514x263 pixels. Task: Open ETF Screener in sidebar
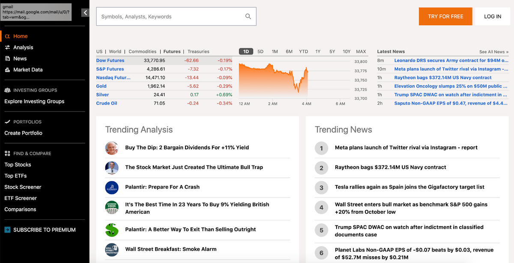pyautogui.click(x=21, y=198)
